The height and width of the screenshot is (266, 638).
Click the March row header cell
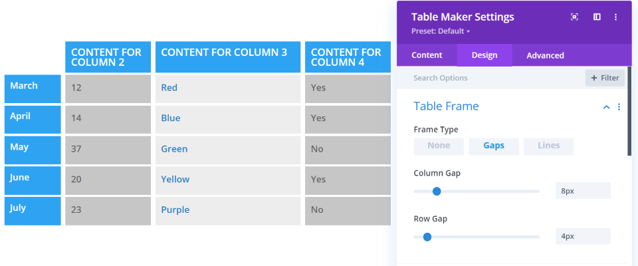coord(33,88)
